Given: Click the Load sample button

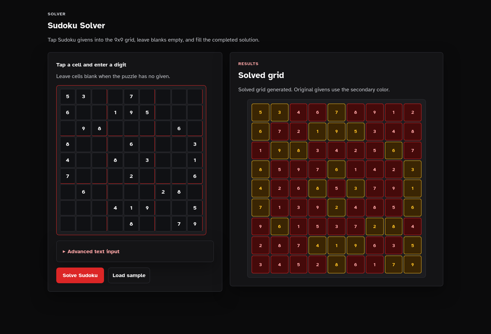Looking at the screenshot, I should tap(129, 275).
